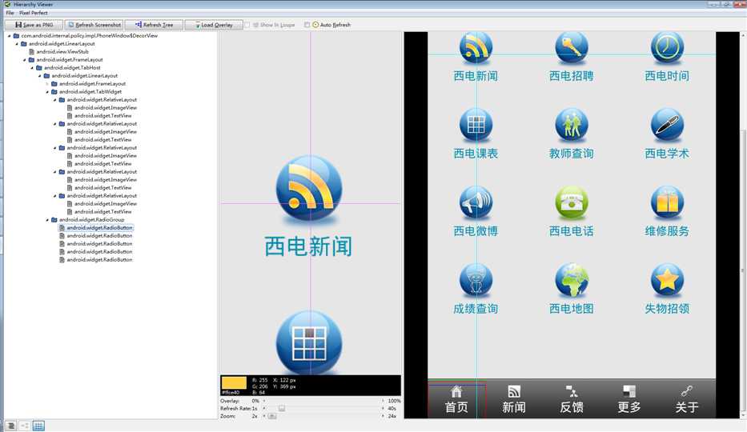Collapse the android.widget.TabWidget node
The height and width of the screenshot is (432, 747).
(x=47, y=92)
